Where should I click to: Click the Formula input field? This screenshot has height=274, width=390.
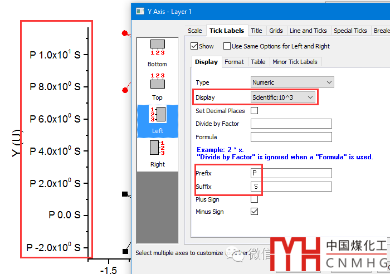(291, 137)
